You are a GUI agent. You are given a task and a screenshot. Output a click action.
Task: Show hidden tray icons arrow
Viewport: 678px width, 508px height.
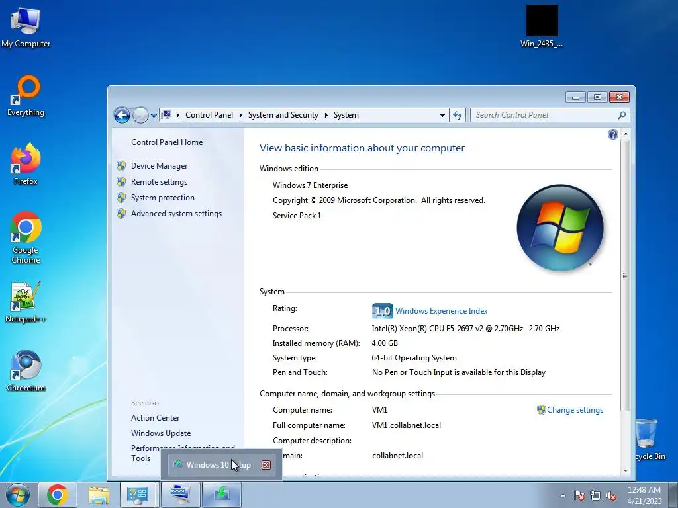coord(563,495)
